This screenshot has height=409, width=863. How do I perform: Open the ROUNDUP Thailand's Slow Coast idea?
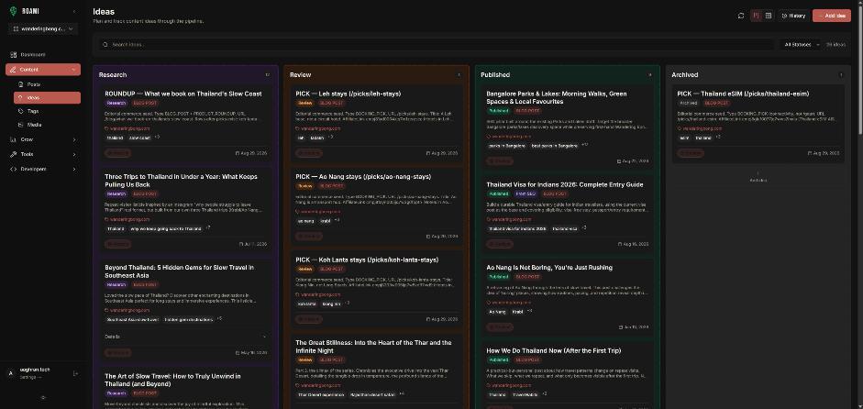click(x=183, y=94)
